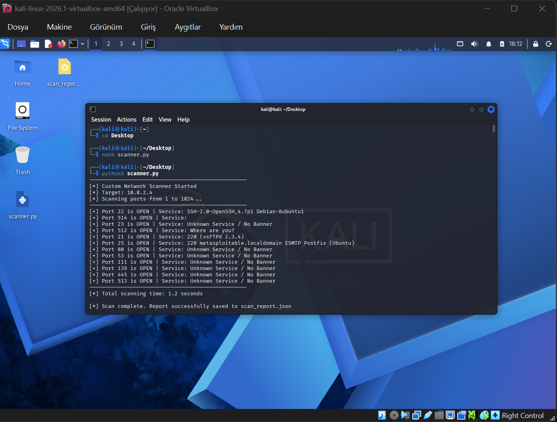The width and height of the screenshot is (557, 422).
Task: Launch the text editor from the panel
Action: pos(48,44)
